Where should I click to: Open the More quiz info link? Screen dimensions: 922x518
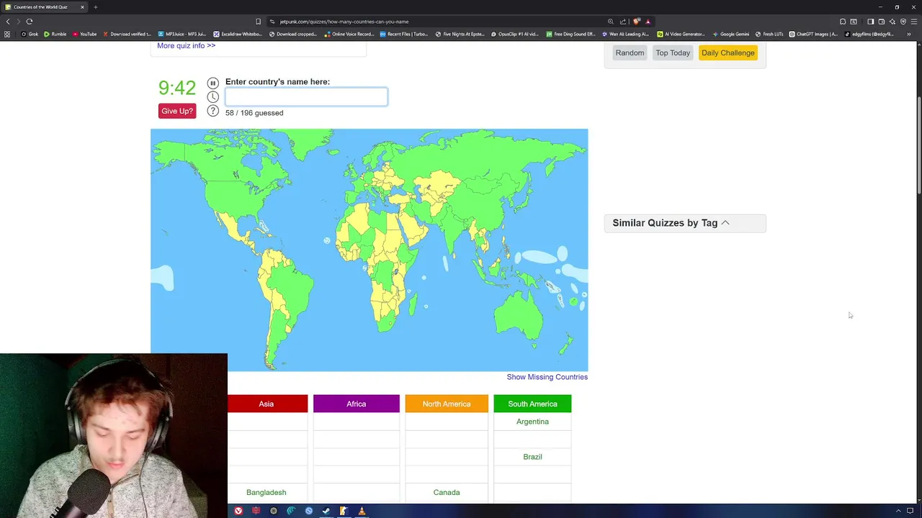pos(186,45)
